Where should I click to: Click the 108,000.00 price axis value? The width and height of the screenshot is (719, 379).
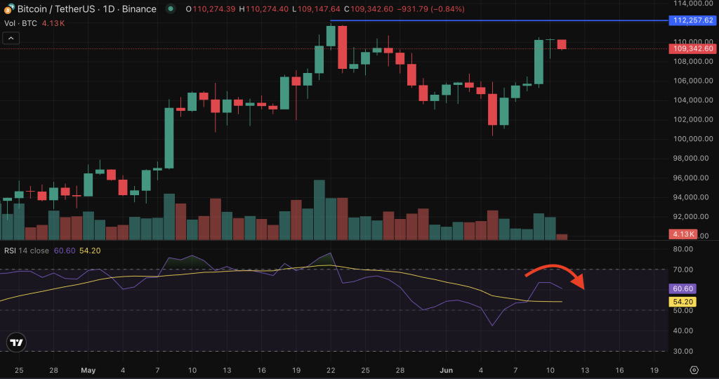pyautogui.click(x=693, y=61)
